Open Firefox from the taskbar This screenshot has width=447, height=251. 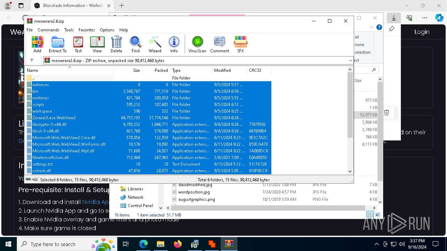[178, 244]
